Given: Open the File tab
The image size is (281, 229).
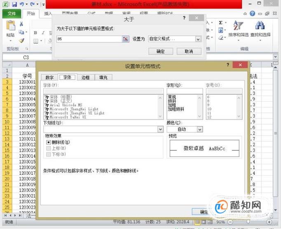Looking at the screenshot, I should [x=12, y=14].
